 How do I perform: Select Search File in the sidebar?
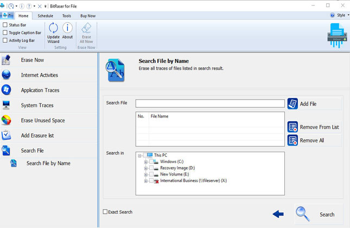point(48,151)
